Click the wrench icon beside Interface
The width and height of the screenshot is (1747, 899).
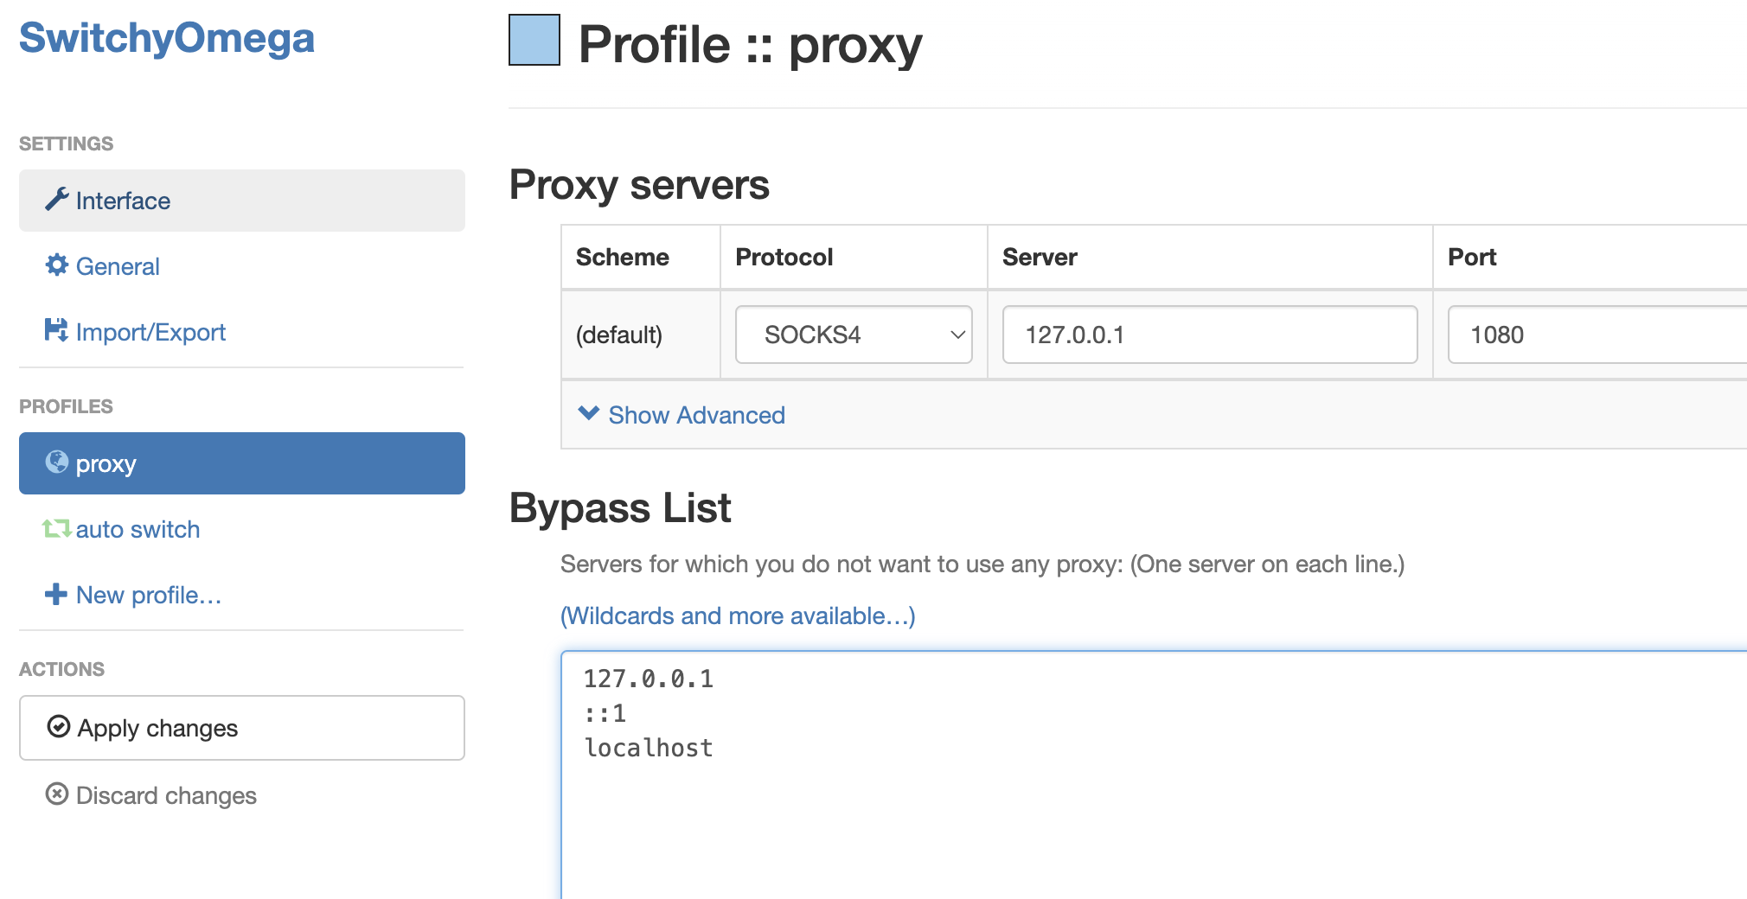click(x=57, y=200)
